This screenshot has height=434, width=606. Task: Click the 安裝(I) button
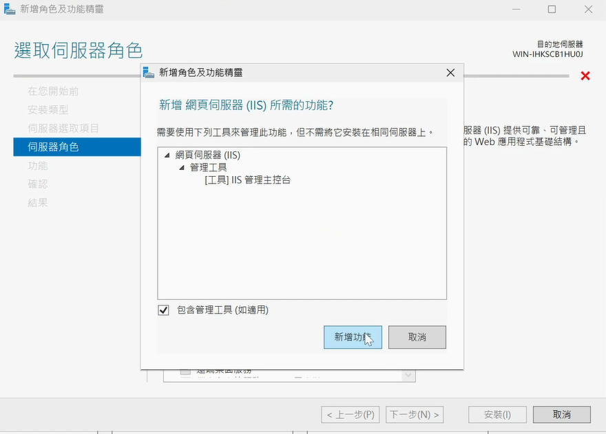tap(497, 415)
